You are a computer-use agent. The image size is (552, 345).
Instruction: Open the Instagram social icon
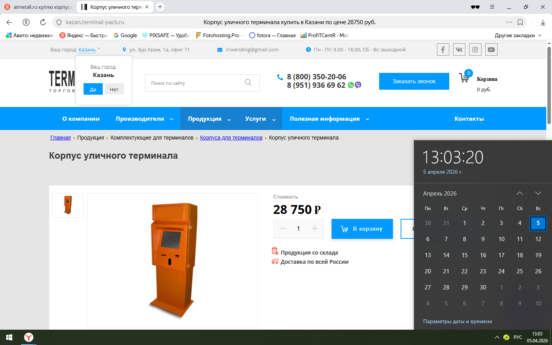(475, 49)
